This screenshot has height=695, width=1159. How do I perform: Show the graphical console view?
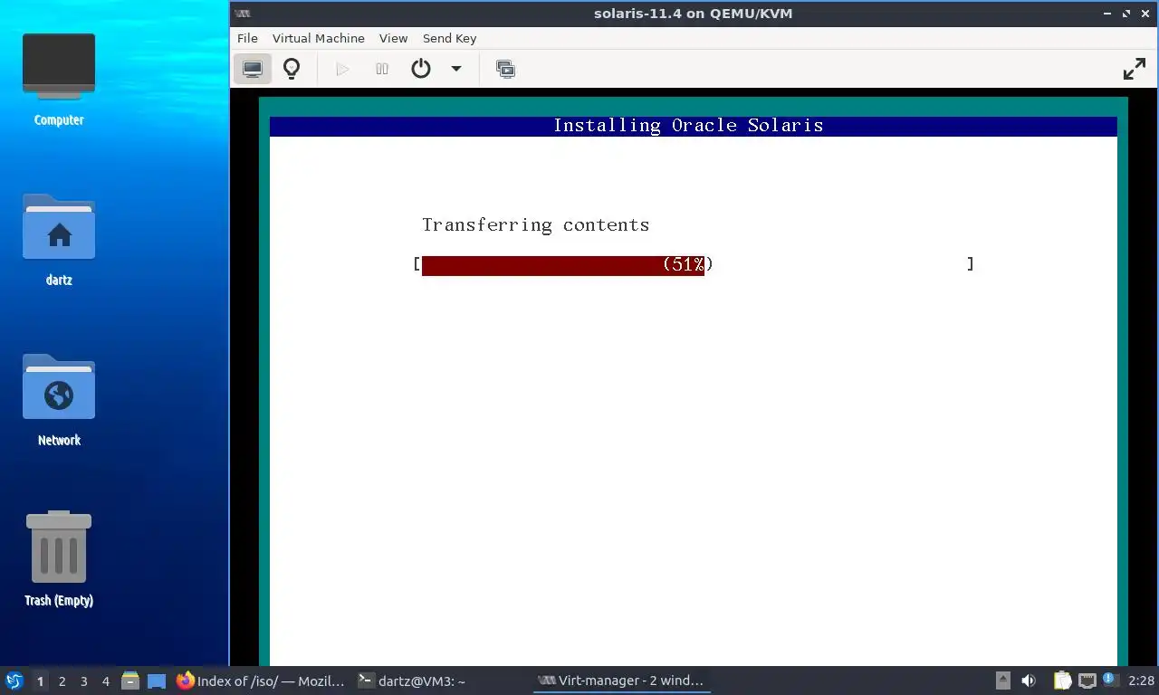click(x=253, y=69)
